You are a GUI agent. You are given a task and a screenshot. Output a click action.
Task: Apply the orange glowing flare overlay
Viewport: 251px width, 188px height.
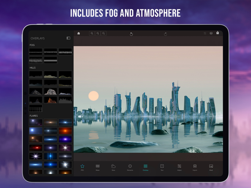pos(65,131)
